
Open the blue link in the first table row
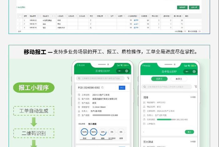[136, 20]
